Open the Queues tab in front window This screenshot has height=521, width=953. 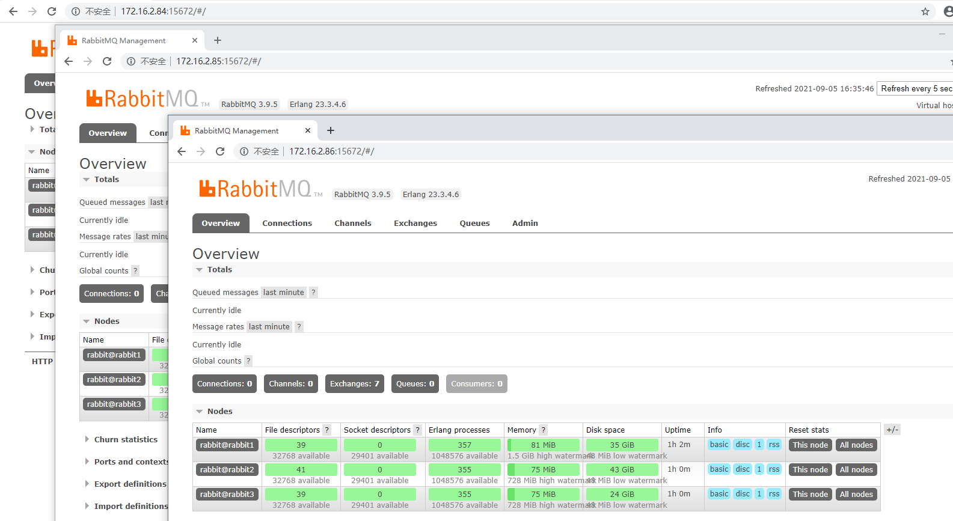tap(474, 224)
